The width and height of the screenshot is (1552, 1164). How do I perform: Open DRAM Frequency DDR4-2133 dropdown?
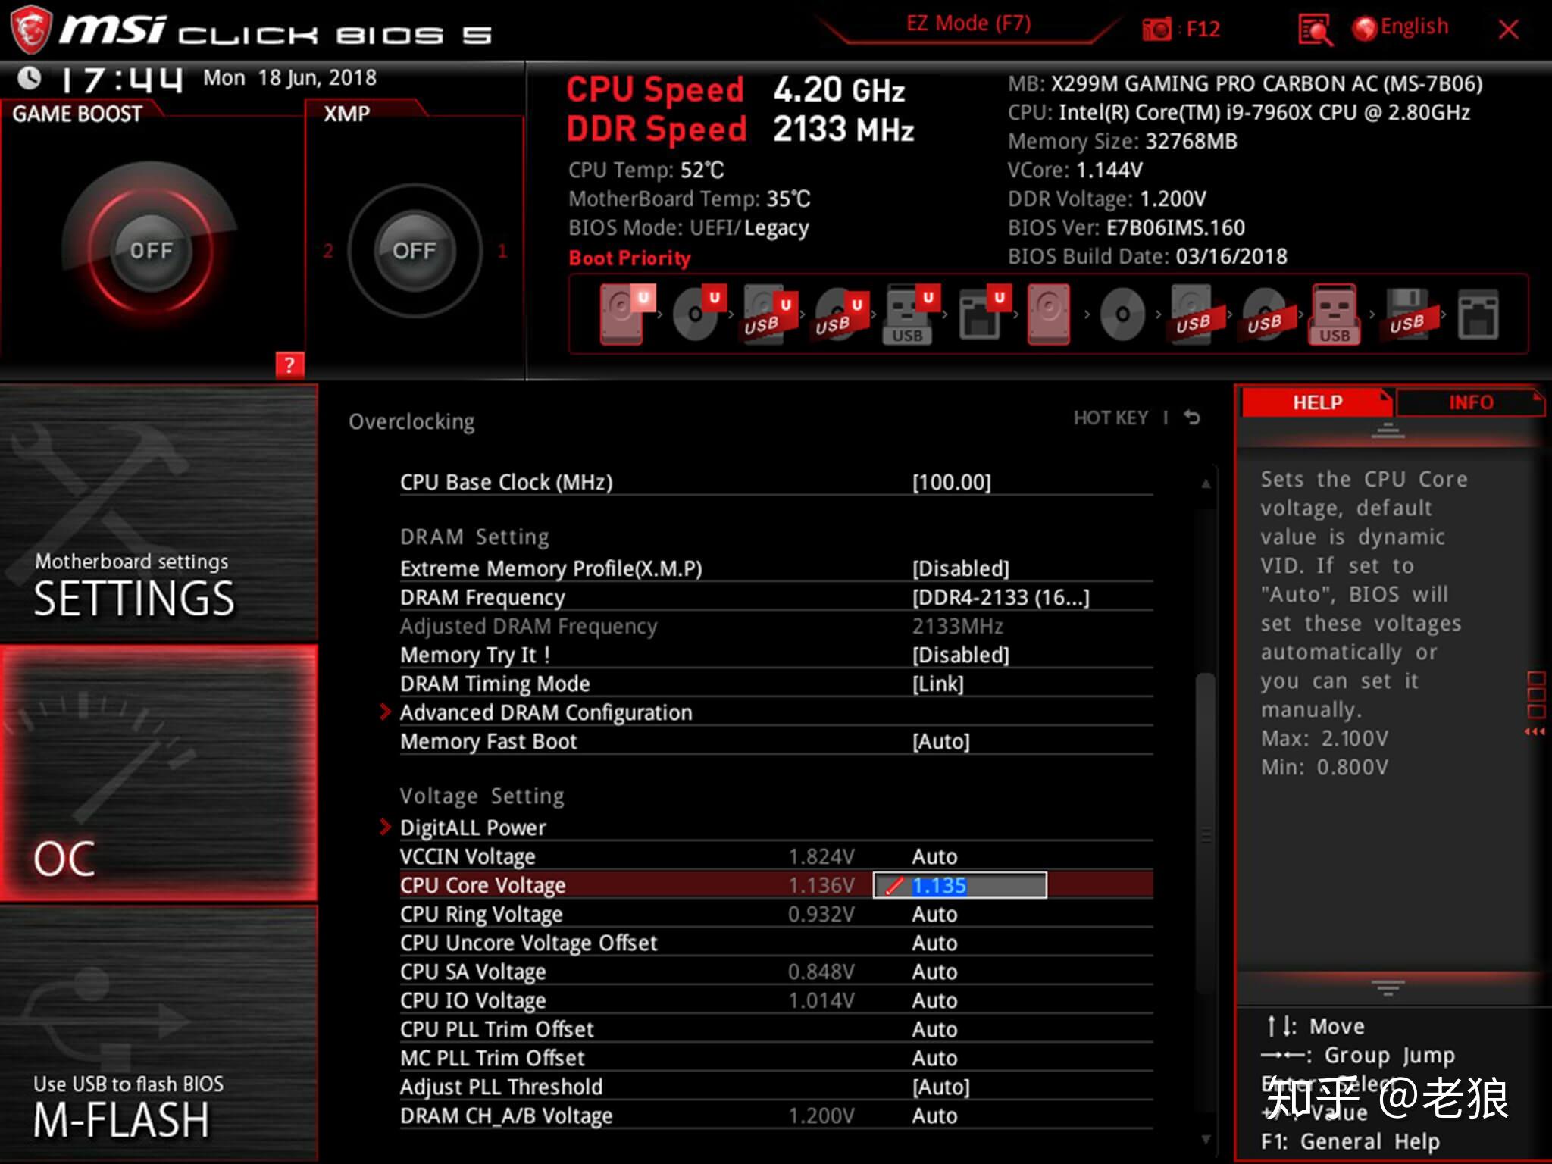click(x=1000, y=597)
